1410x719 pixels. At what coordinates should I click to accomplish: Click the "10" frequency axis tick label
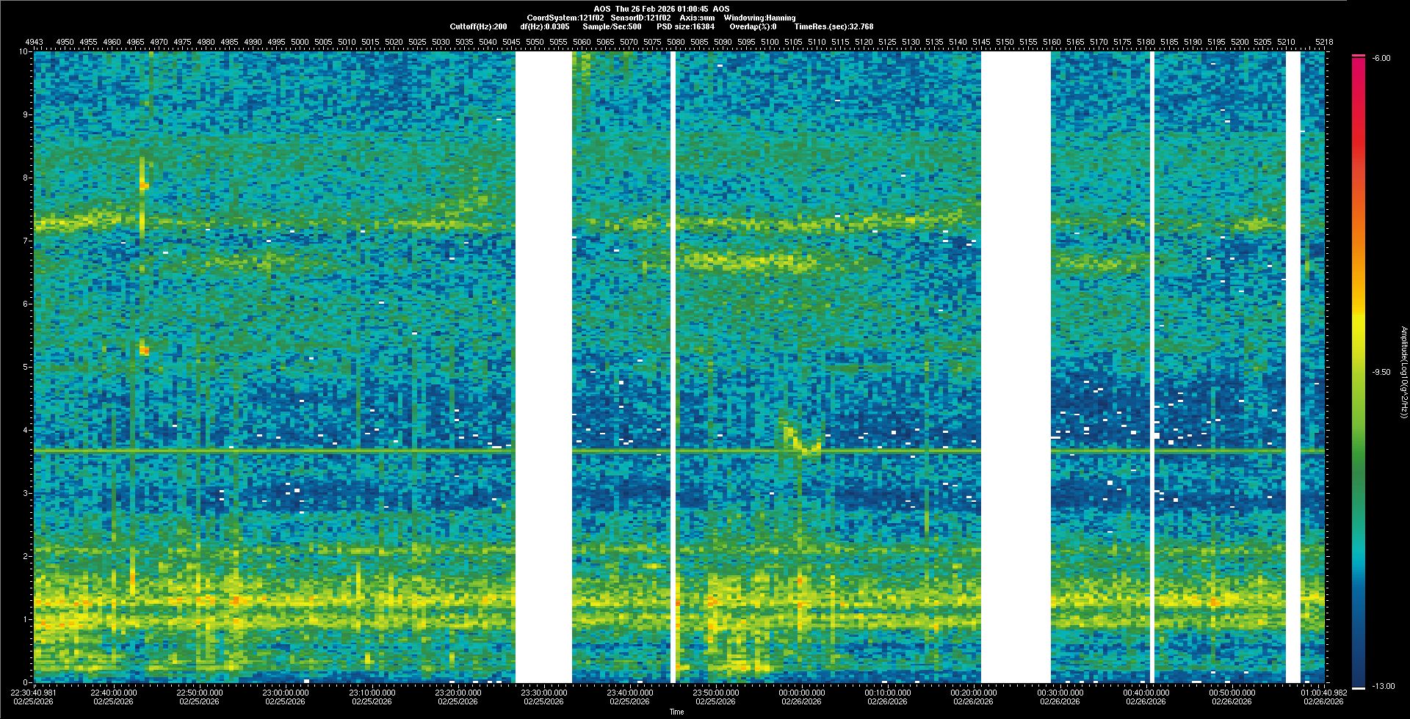[x=24, y=51]
